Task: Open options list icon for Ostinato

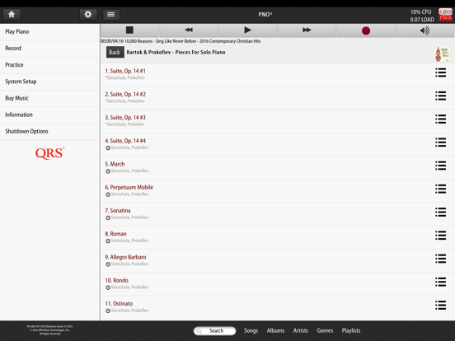Action: (440, 305)
